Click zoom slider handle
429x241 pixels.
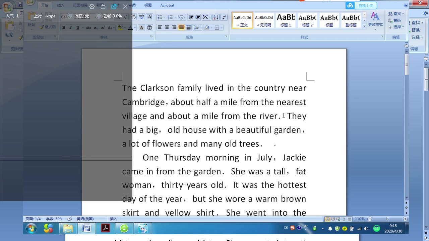click(387, 219)
